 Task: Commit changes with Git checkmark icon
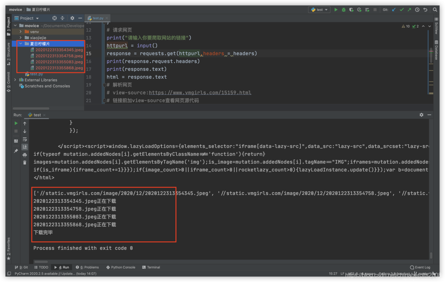[402, 10]
